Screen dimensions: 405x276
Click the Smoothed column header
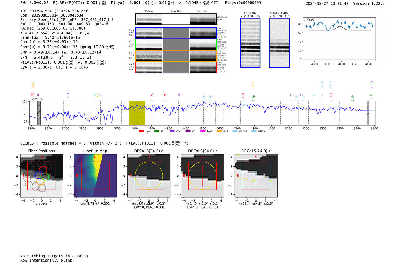203,11
